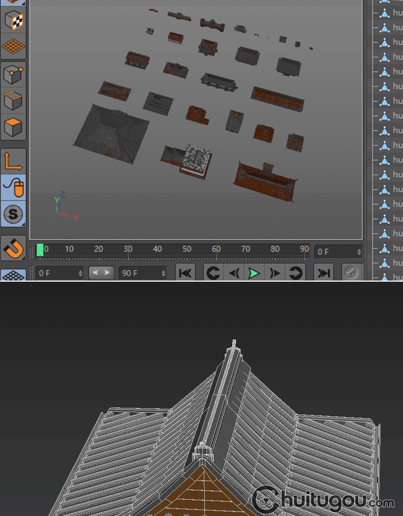Switch to Points mode
This screenshot has height=516, width=403.
[13, 75]
